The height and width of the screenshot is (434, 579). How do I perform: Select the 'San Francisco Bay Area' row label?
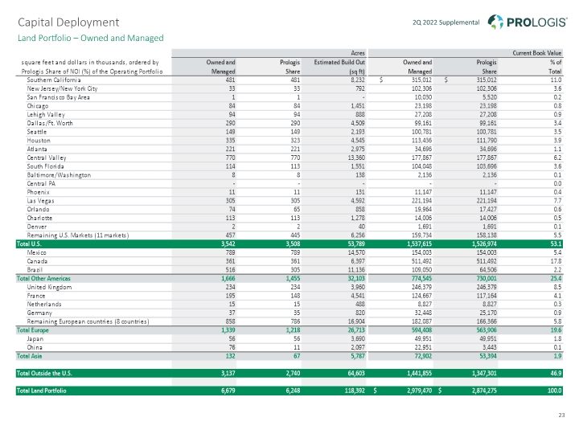(x=58, y=97)
